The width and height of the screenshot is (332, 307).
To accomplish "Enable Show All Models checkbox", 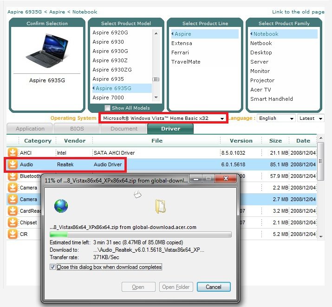I will [107, 108].
